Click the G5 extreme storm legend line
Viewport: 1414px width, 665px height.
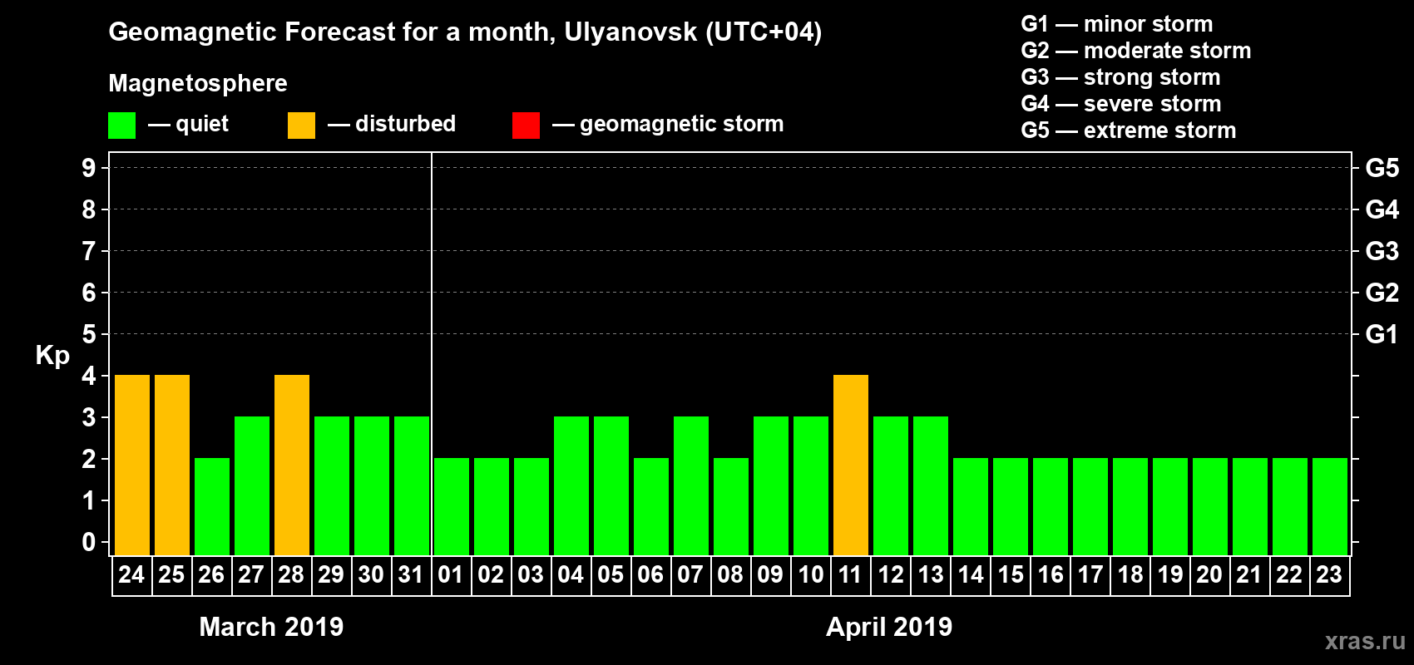1129,131
